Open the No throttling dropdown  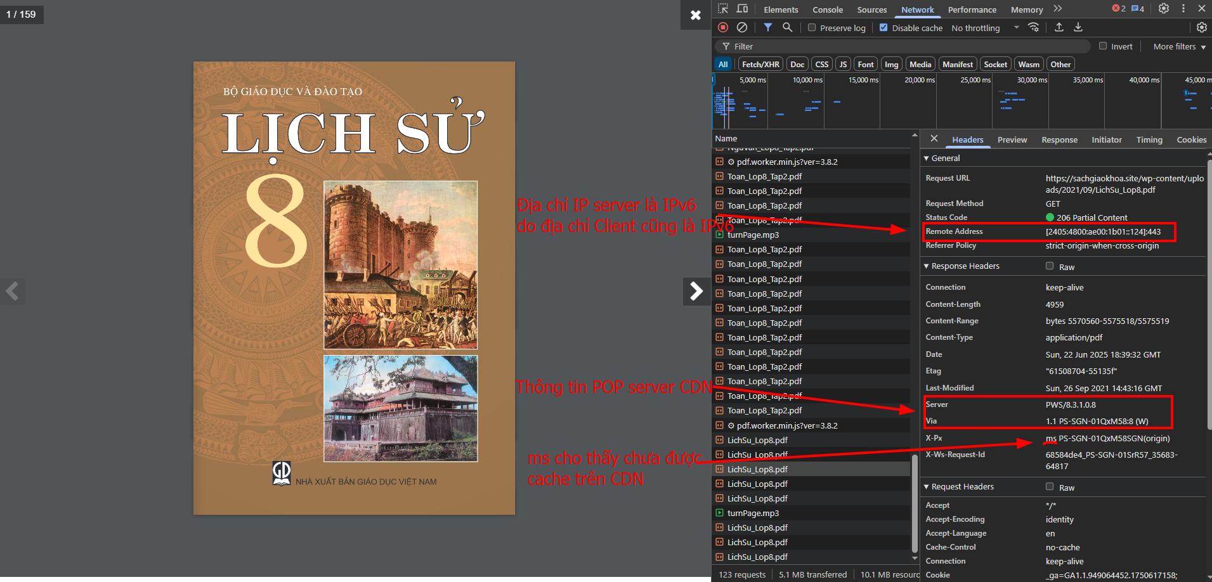(x=985, y=28)
